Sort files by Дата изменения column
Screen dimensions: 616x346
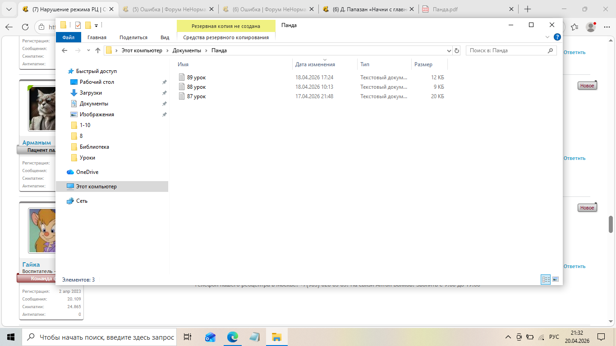pyautogui.click(x=315, y=64)
